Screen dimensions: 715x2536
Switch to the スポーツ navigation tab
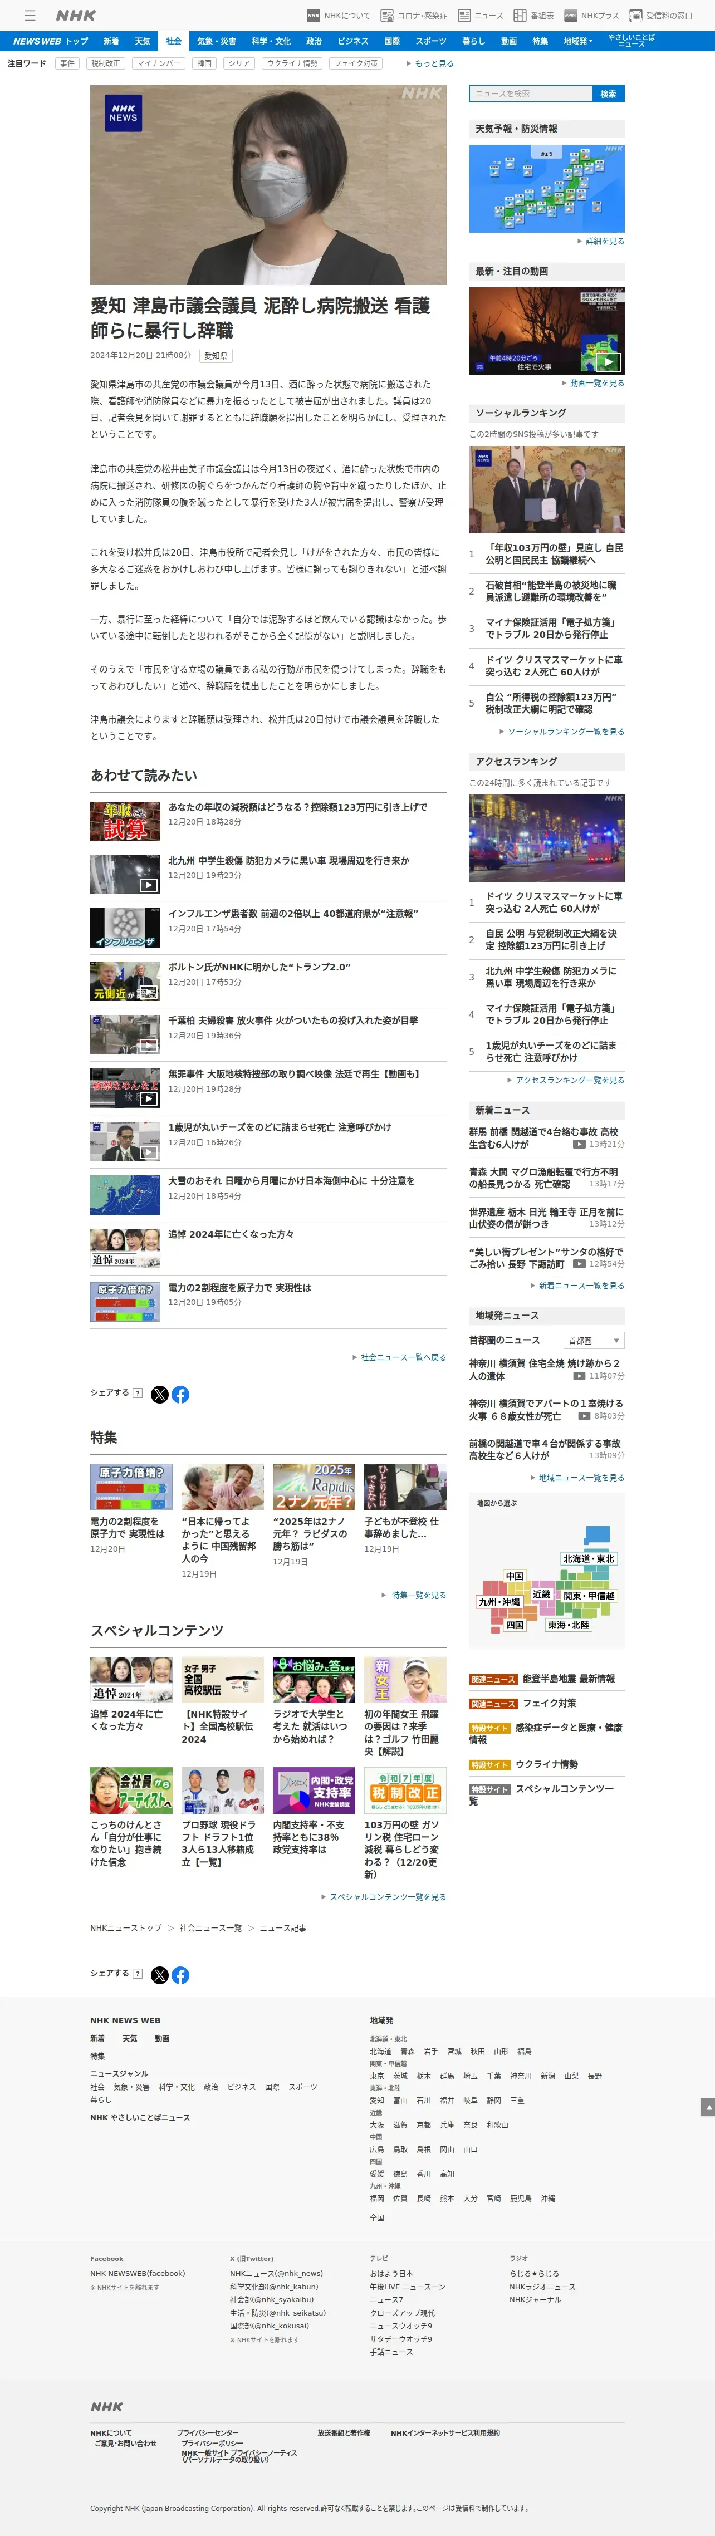click(x=430, y=41)
